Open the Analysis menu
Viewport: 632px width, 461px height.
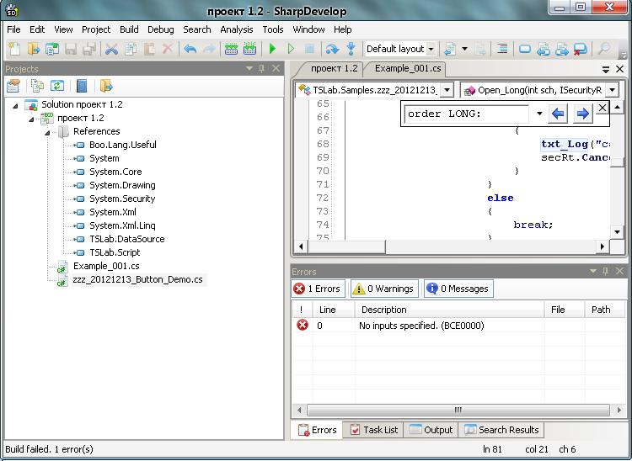(236, 29)
